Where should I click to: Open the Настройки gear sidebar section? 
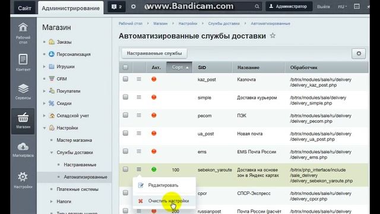coord(23,180)
